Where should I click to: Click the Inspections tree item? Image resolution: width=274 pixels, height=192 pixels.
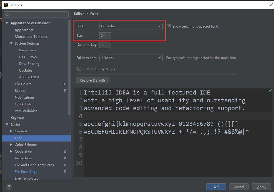[24, 158]
